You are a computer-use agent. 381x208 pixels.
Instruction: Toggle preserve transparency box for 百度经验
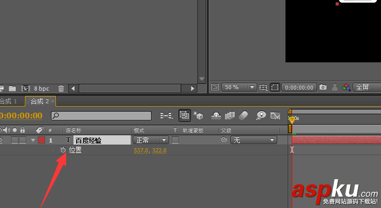coord(175,140)
